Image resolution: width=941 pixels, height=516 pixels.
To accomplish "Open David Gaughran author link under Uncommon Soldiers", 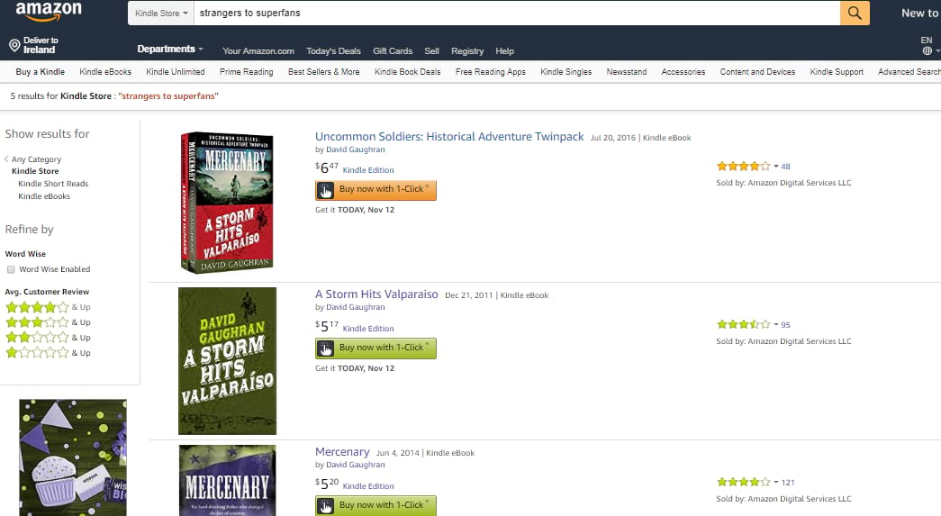I will pos(356,149).
